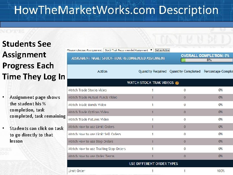Open the Watch Trade Stocks Video task
The width and height of the screenshot is (233, 175).
click(87, 90)
